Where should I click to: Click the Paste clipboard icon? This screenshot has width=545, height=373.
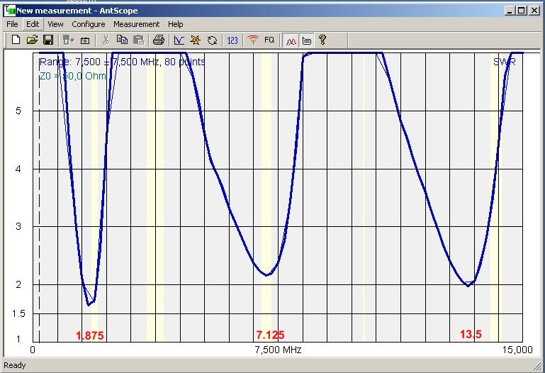point(138,40)
